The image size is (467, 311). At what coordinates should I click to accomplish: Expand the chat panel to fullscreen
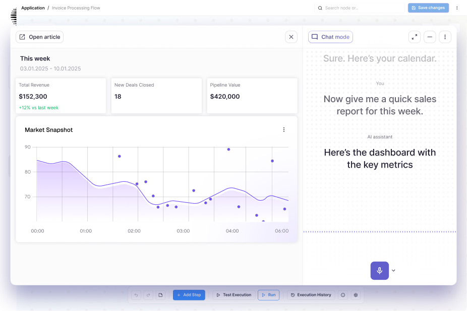click(414, 37)
